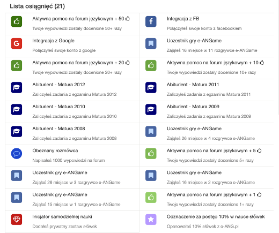This screenshot has height=233, width=279.
Task: Click the bookmark icon for 1 rozgrywce e-ANGame
Action: tap(17, 198)
